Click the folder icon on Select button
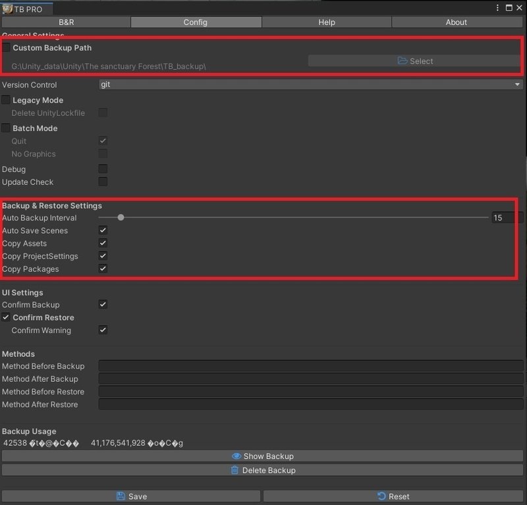This screenshot has height=505, width=527. (402, 61)
